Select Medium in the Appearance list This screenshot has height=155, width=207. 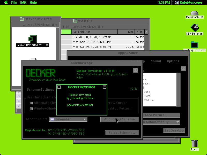149,100
